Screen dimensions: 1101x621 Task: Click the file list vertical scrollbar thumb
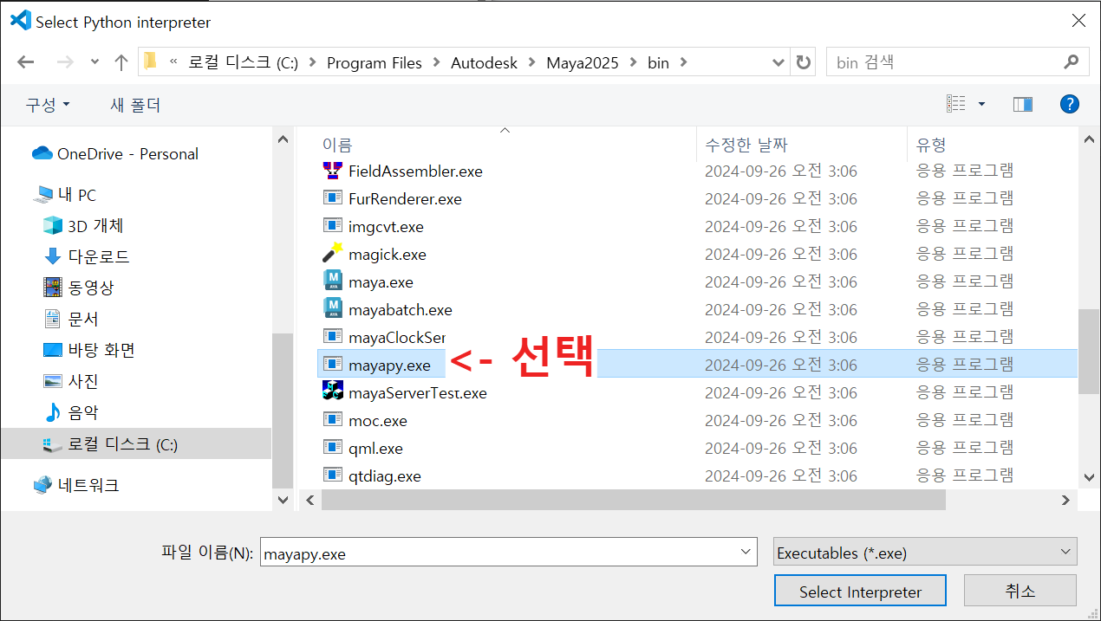[1089, 352]
